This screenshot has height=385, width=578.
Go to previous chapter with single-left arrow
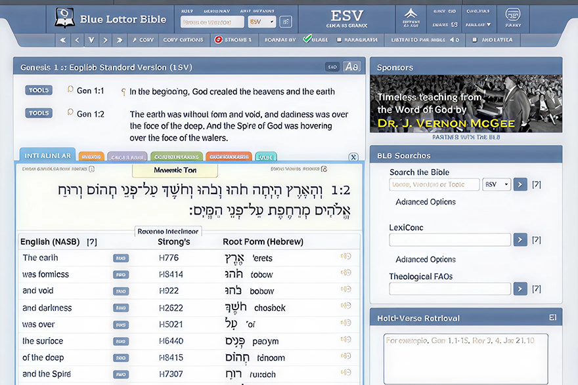[x=77, y=40]
